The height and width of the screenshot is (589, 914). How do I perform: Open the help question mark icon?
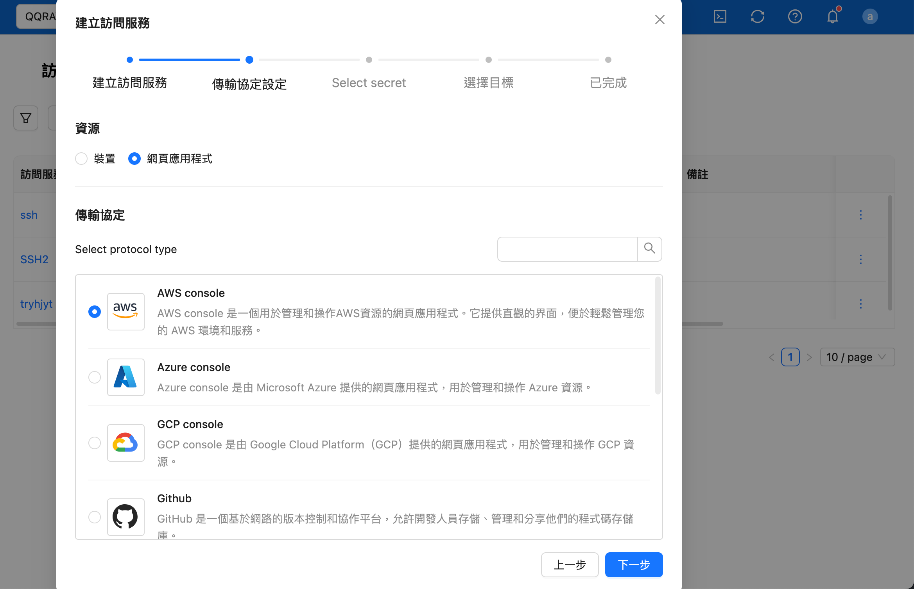pyautogui.click(x=795, y=17)
